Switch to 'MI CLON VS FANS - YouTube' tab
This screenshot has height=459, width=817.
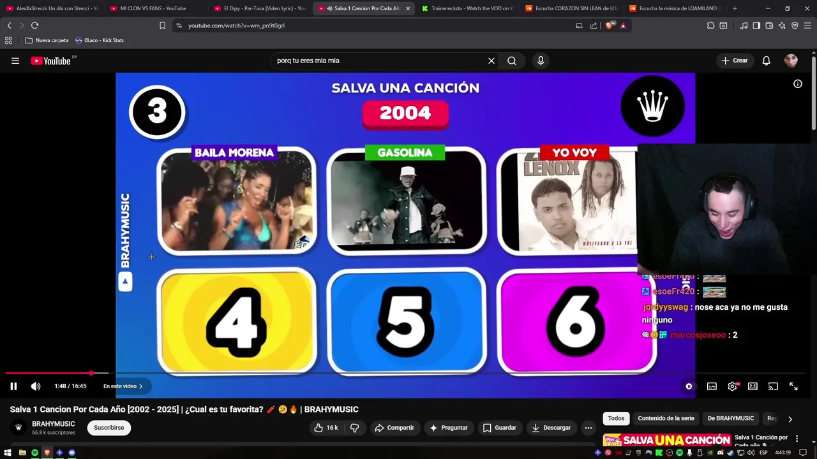[153, 8]
